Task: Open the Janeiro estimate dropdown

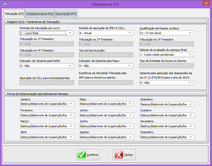Action: 71,104
